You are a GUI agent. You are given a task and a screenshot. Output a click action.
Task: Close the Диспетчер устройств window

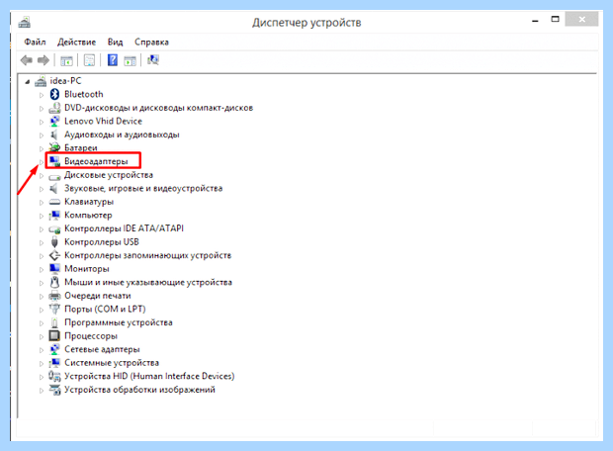(581, 19)
